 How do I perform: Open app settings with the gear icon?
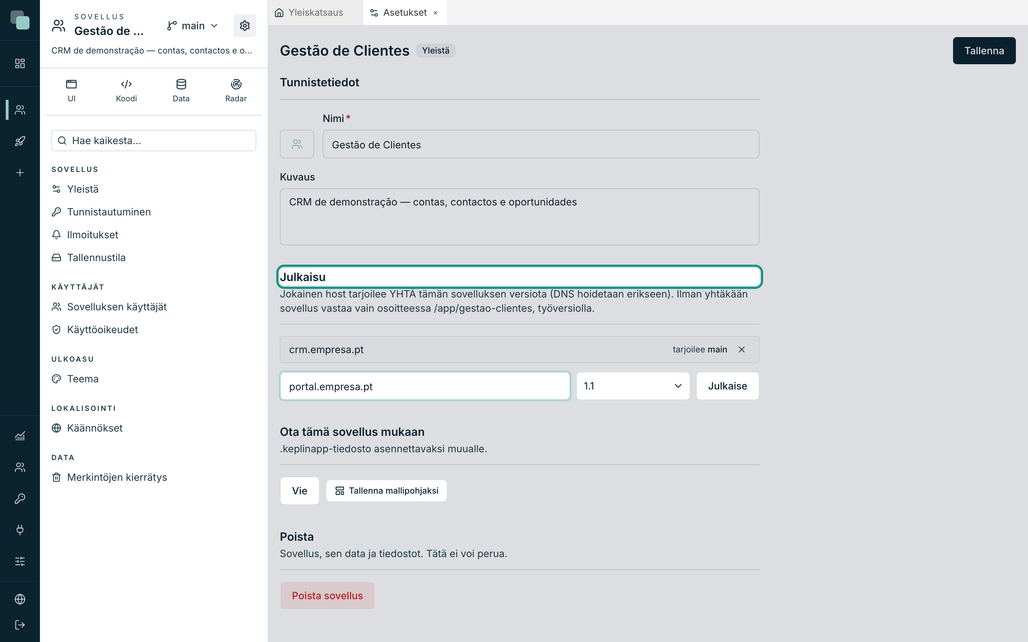(245, 25)
